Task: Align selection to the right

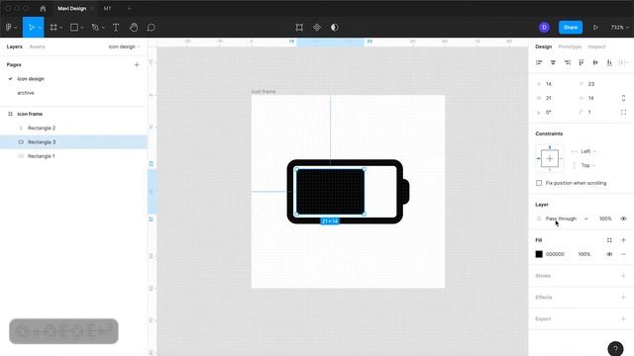Action: [x=568, y=62]
